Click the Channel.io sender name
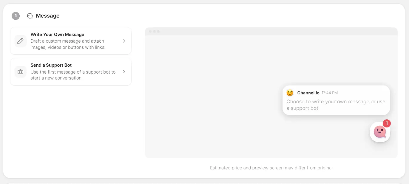This screenshot has width=409, height=184. tap(308, 93)
